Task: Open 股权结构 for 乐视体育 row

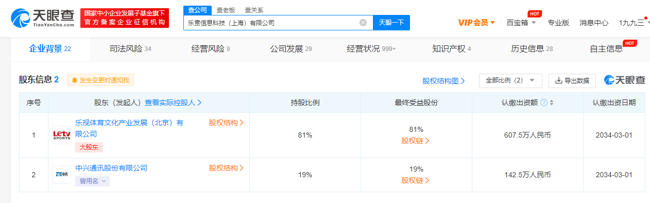Action: [226, 123]
